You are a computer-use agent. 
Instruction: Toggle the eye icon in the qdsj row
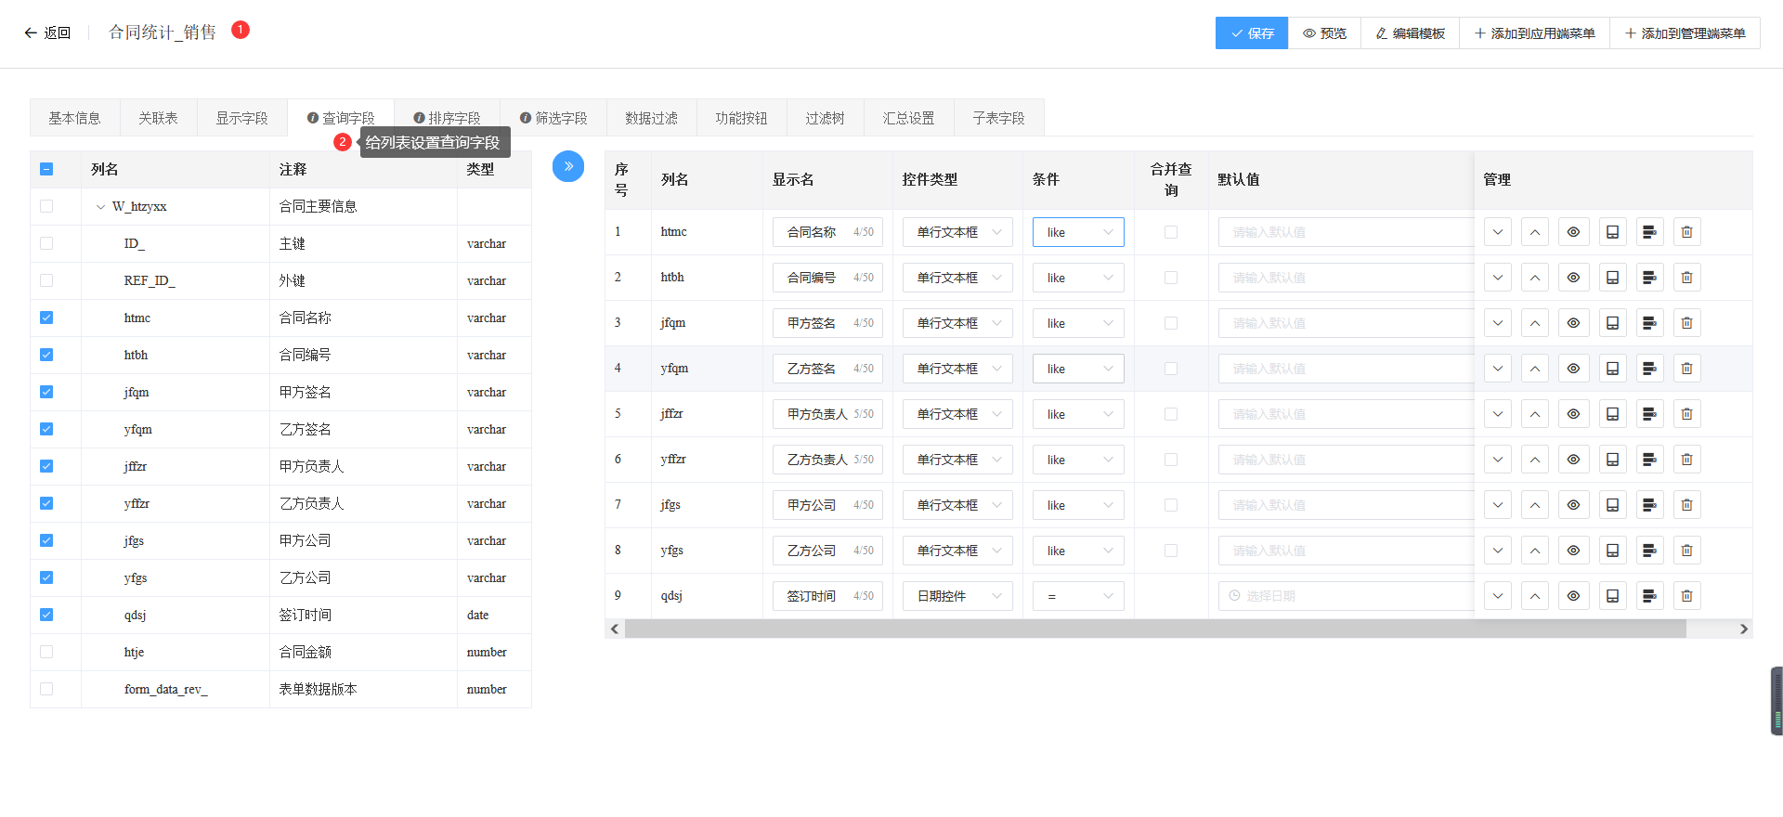pyautogui.click(x=1574, y=596)
